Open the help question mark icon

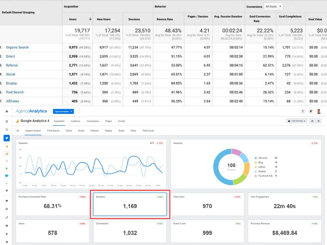tap(302, 111)
